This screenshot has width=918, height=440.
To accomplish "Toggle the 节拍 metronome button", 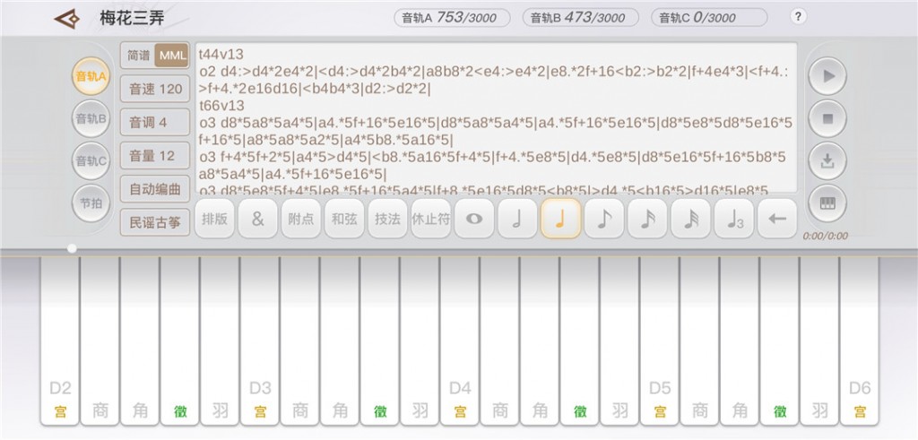I will click(x=91, y=203).
